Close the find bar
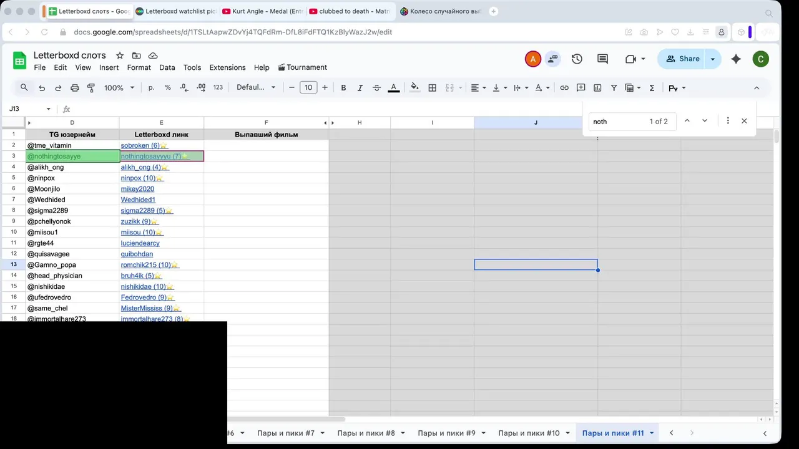 click(744, 121)
